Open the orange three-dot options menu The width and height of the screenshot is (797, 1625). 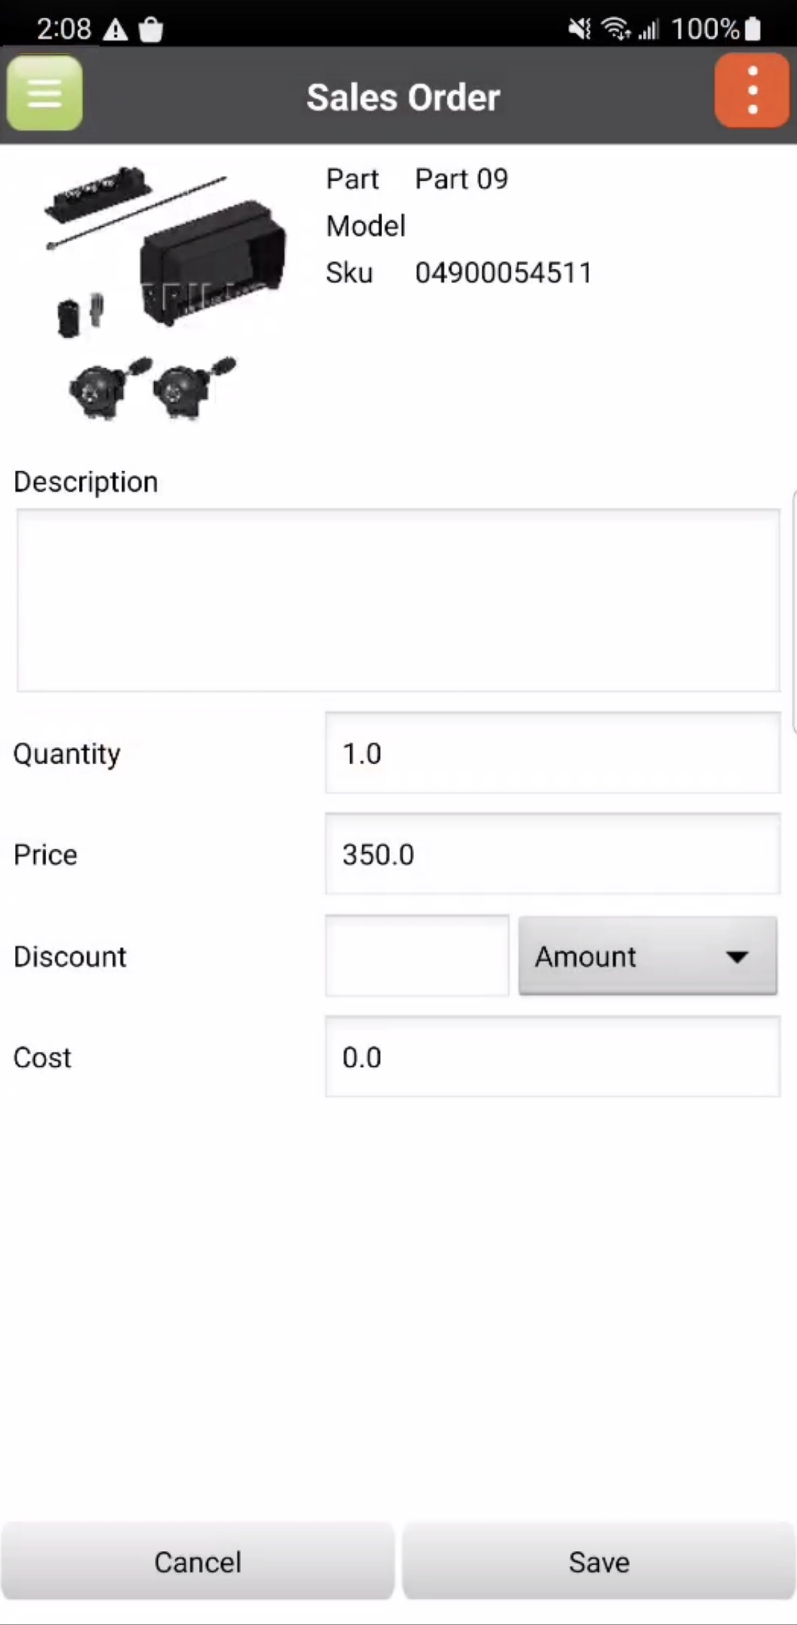(752, 91)
